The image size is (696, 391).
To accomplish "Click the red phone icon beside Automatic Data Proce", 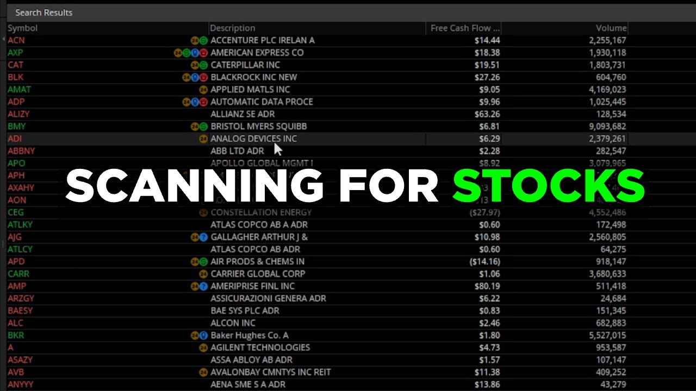I will 203,102.
